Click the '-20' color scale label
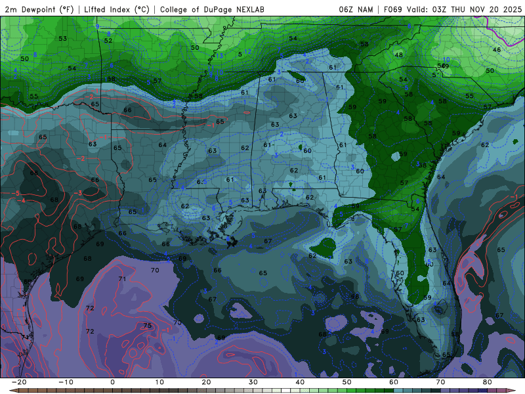Image resolution: width=525 pixels, height=394 pixels. (x=19, y=382)
